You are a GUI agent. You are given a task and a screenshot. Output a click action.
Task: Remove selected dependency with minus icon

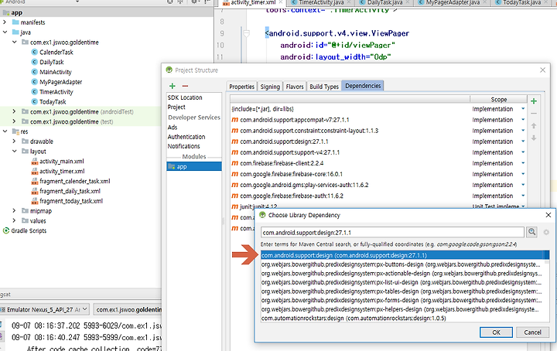[x=534, y=113]
